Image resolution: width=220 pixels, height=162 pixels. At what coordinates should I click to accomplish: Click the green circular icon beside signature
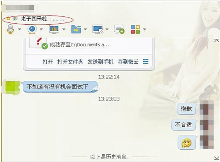(15, 18)
